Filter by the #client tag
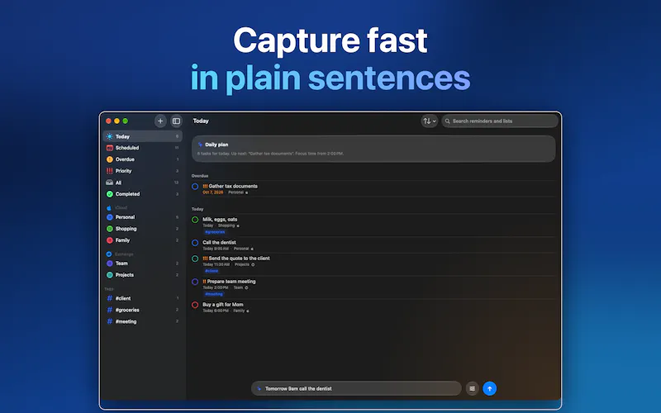Viewport: 661px width, 413px height. click(x=142, y=298)
